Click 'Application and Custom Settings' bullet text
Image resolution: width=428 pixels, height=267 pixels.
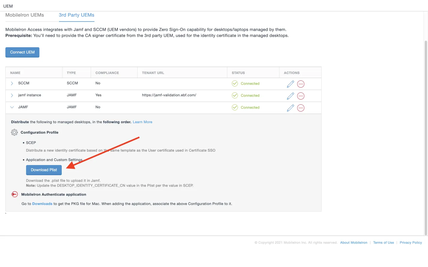[x=54, y=160]
